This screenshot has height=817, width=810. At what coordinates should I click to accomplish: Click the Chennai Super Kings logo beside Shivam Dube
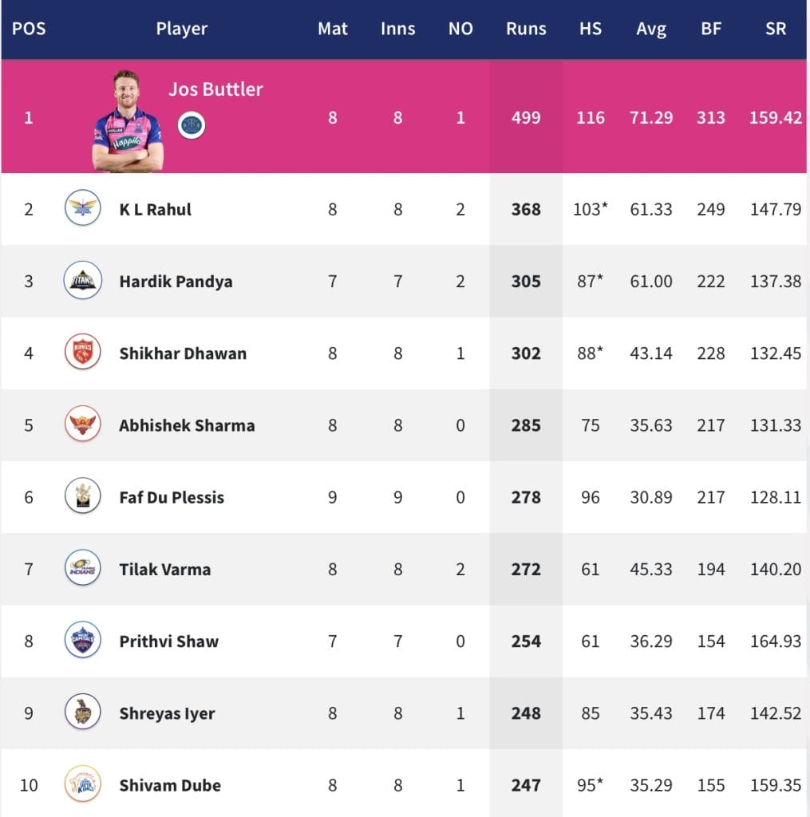82,783
